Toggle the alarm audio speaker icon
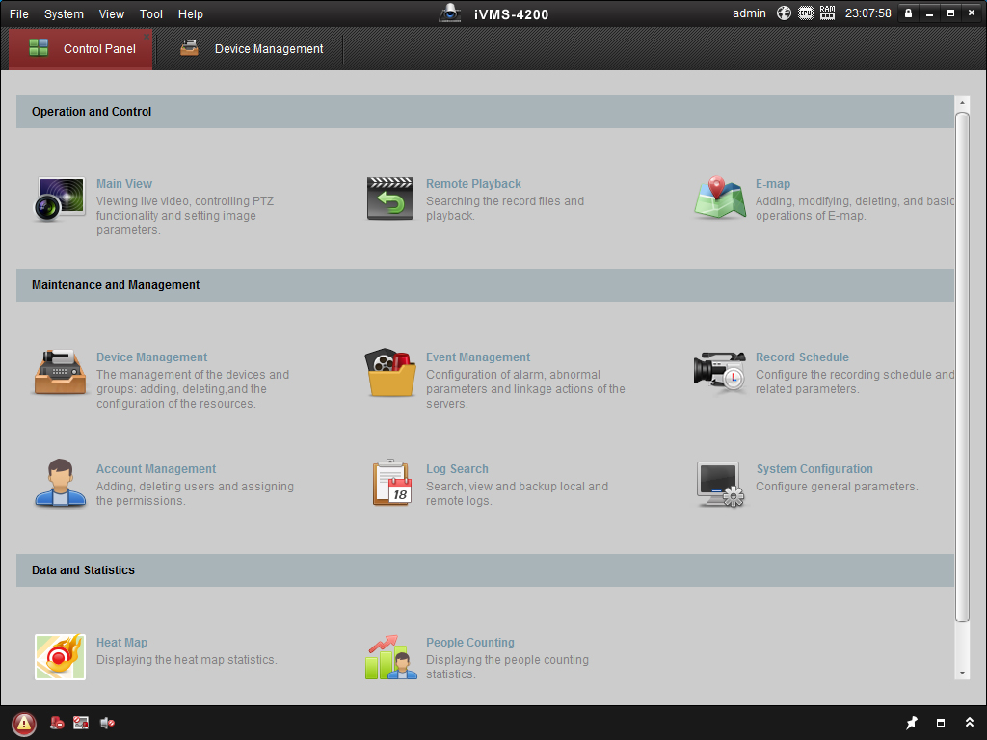Image resolution: width=987 pixels, height=740 pixels. pos(108,723)
